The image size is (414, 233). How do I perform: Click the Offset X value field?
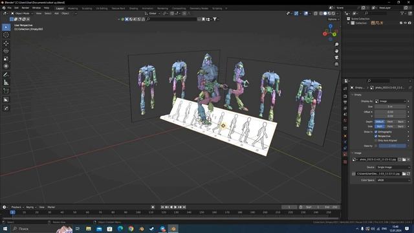point(391,112)
